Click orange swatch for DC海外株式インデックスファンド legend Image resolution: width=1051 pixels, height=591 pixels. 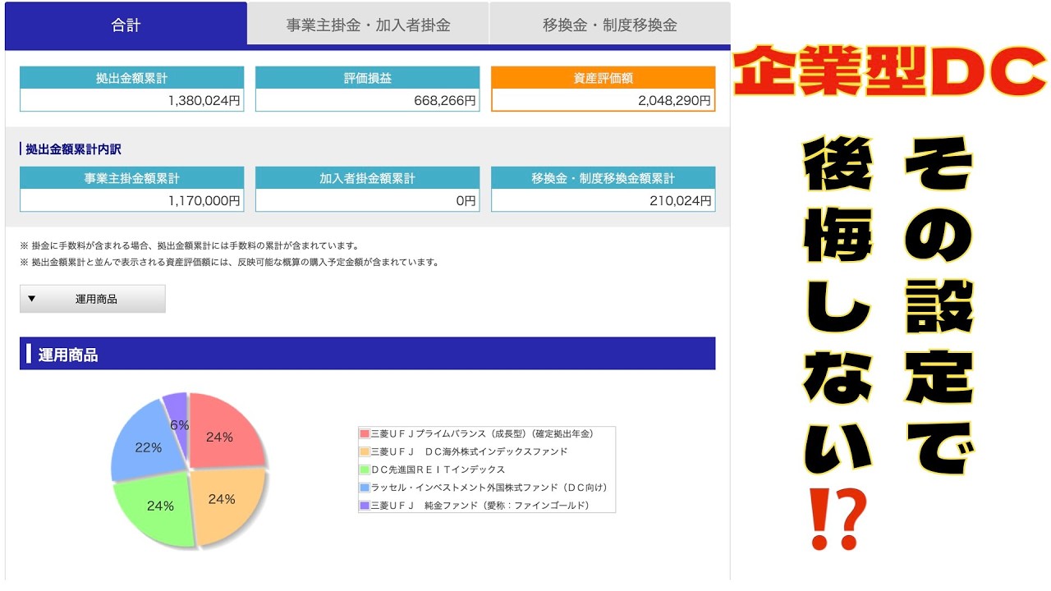[x=365, y=451]
